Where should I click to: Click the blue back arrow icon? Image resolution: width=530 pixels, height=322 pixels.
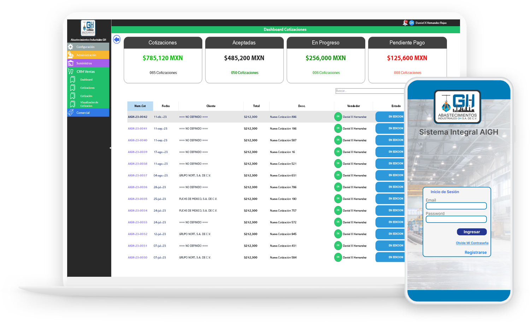tap(117, 40)
